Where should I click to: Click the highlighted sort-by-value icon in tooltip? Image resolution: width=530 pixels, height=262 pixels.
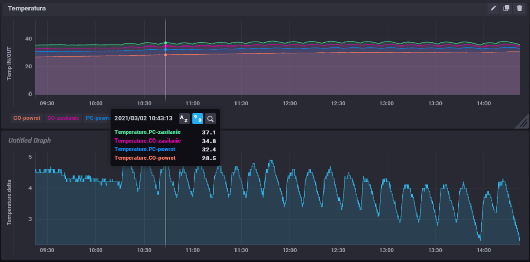[x=197, y=118]
